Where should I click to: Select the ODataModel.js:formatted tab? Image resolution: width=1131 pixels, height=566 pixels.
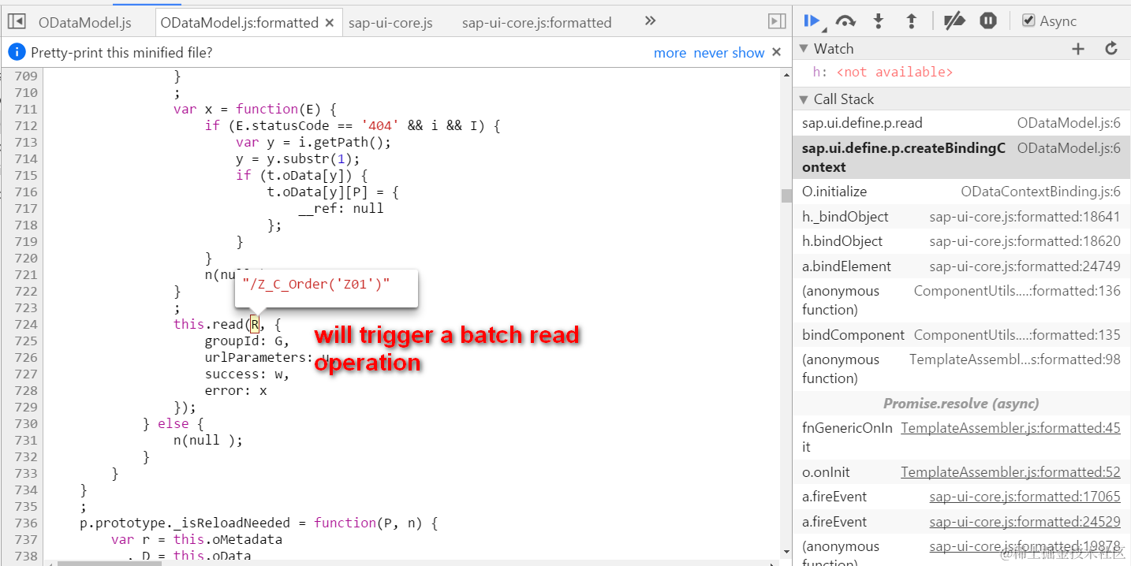[239, 23]
